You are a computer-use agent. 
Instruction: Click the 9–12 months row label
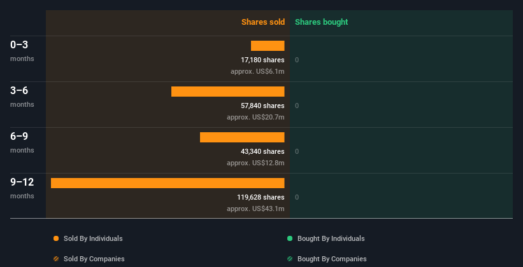(22, 188)
